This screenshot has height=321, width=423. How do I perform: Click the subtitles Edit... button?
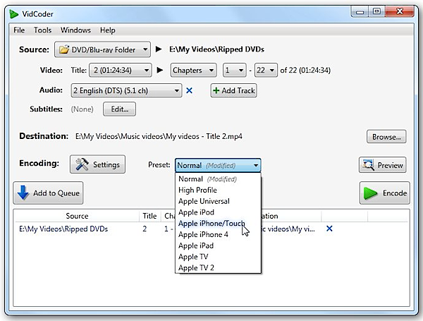[119, 109]
